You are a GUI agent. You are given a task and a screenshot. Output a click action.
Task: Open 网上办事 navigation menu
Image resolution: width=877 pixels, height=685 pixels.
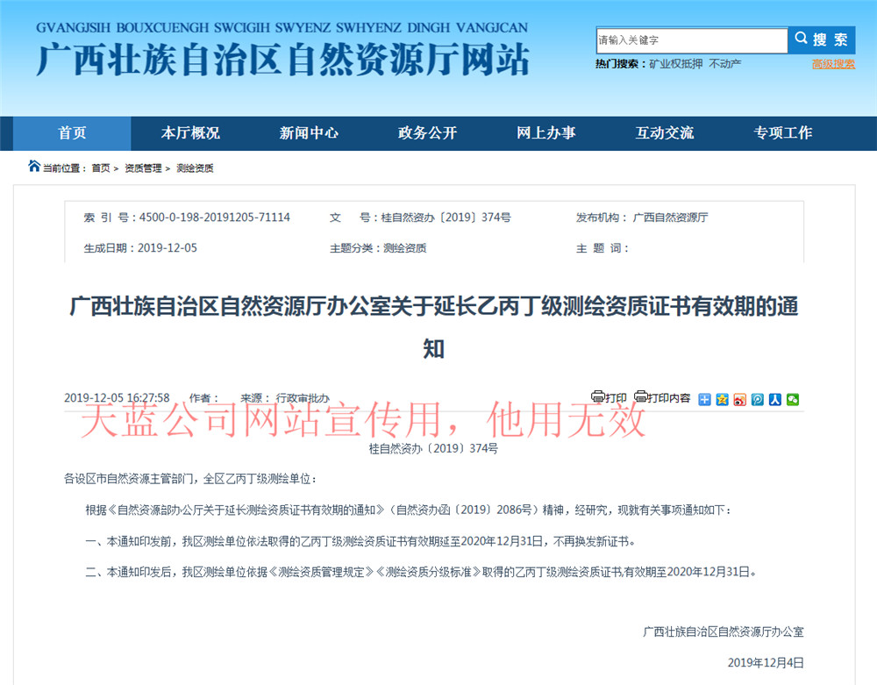tap(545, 133)
